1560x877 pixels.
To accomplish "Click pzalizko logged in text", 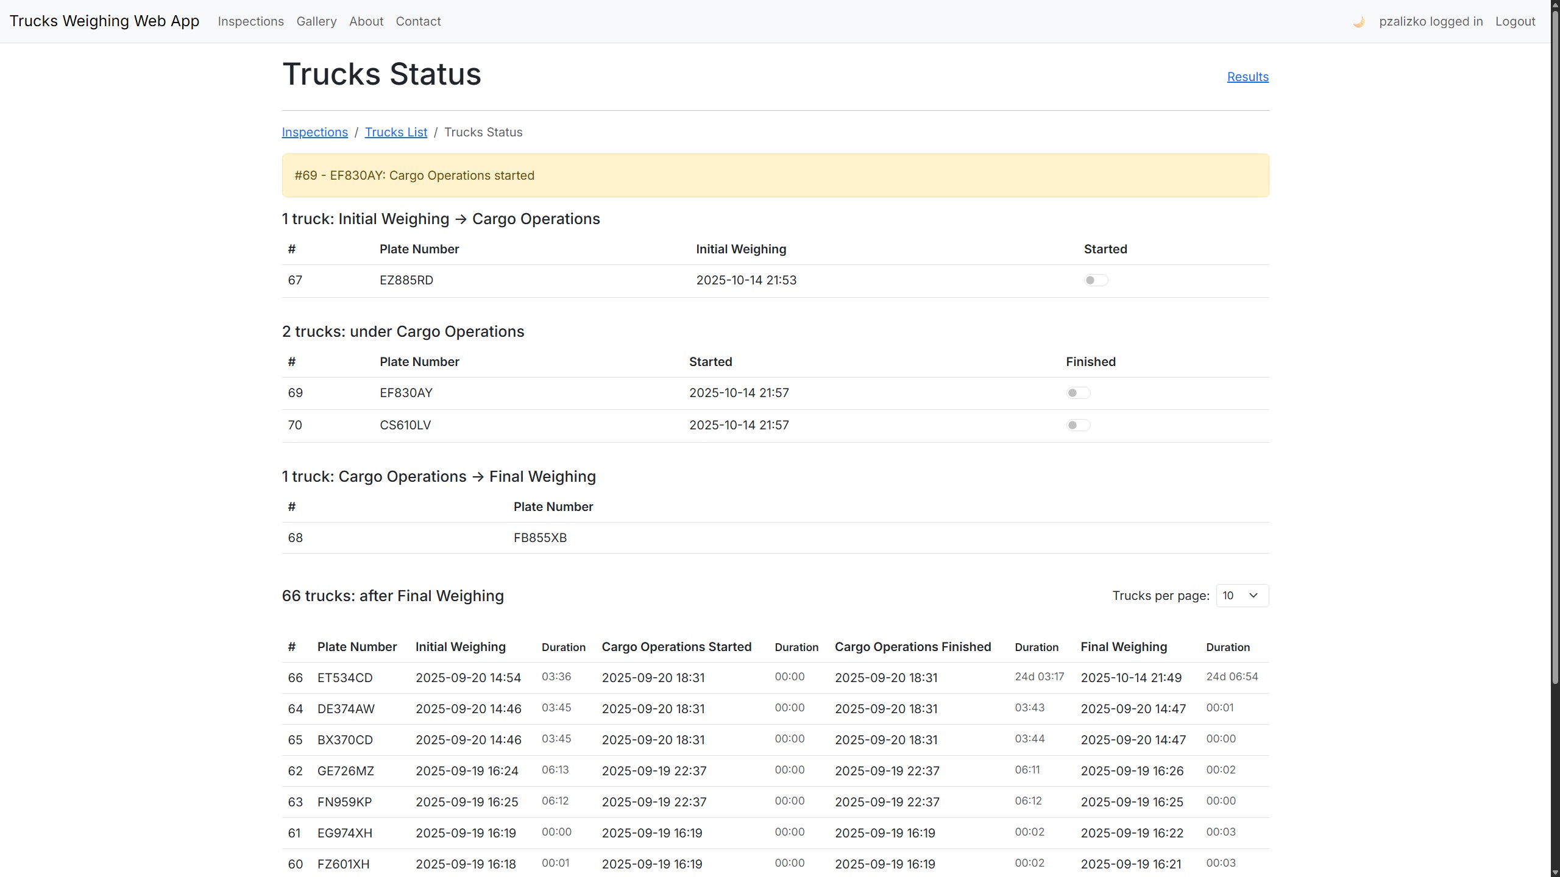I will tap(1430, 21).
